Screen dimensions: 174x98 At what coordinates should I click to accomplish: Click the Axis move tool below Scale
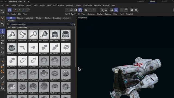click(x=2, y=48)
